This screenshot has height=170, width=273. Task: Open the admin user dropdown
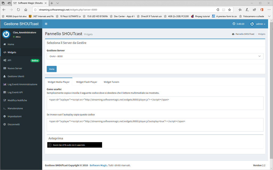[x=258, y=24]
